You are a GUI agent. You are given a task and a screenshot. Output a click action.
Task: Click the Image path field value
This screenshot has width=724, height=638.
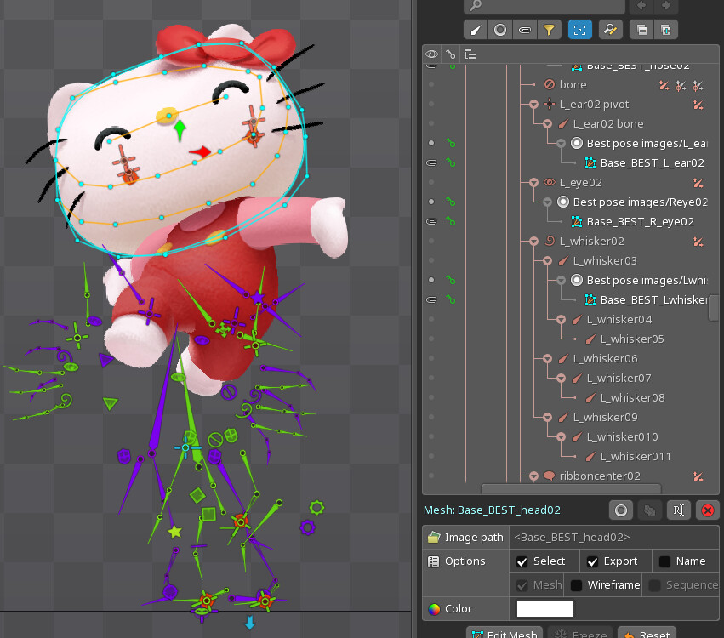click(x=614, y=538)
